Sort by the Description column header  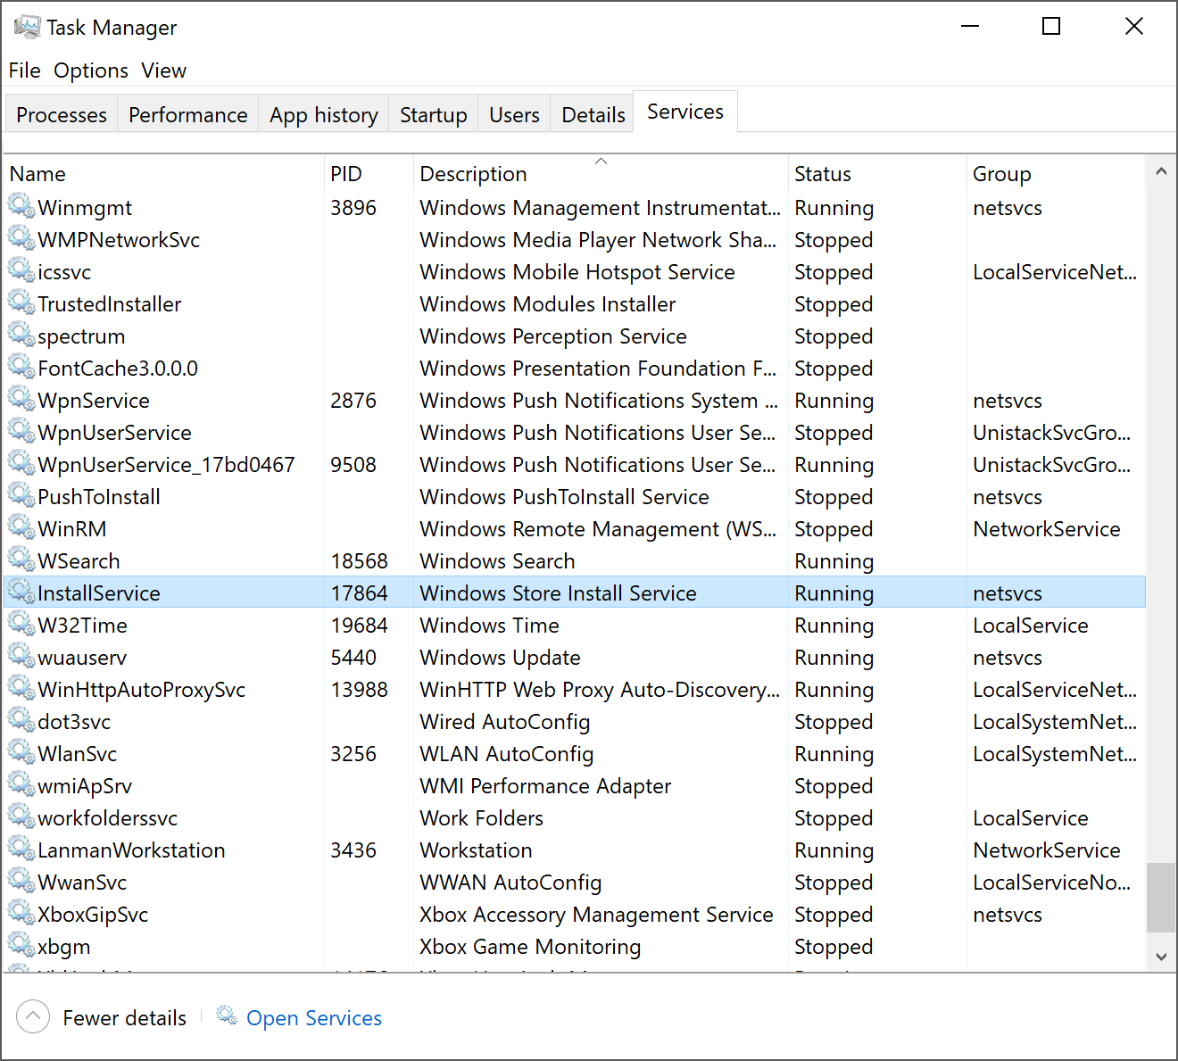pyautogui.click(x=601, y=174)
